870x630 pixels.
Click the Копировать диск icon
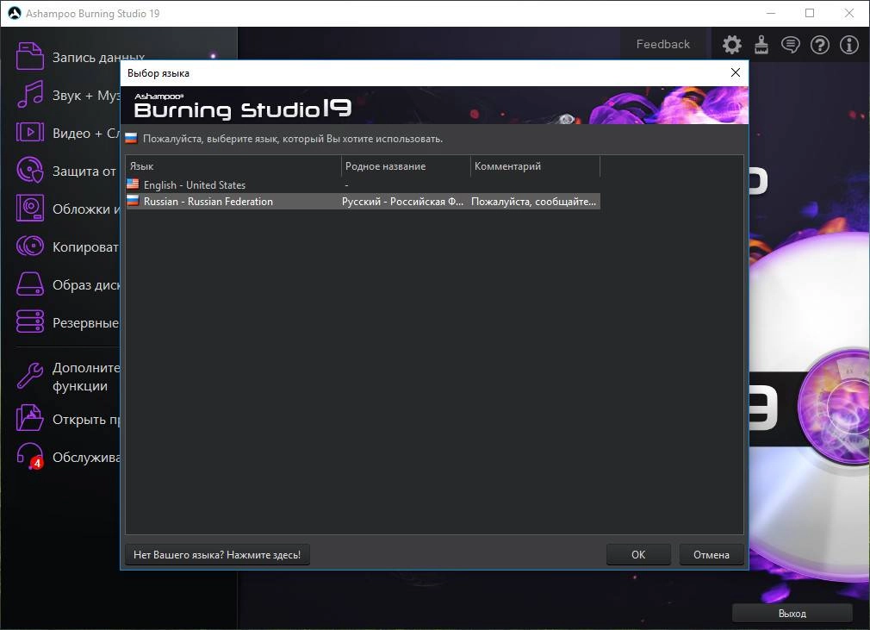click(29, 246)
